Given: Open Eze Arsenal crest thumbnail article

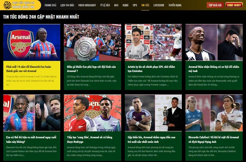Looking at the screenshot, I should point(32,42).
